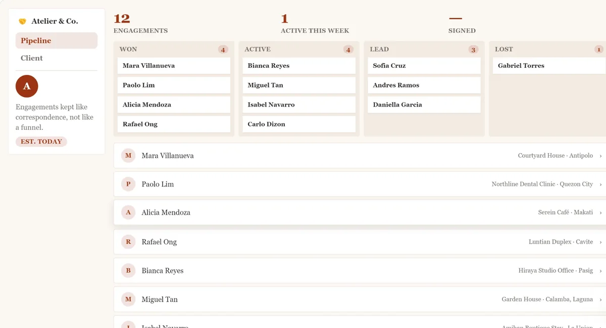Expand the Hiraya Studio Office row chevron
606x328 pixels.
(x=600, y=271)
